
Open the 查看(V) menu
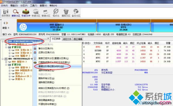pos(43,5)
